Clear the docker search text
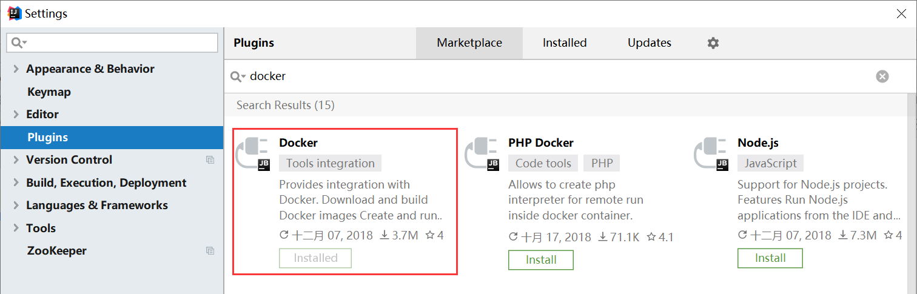Screen dimensions: 917x294 882,76
